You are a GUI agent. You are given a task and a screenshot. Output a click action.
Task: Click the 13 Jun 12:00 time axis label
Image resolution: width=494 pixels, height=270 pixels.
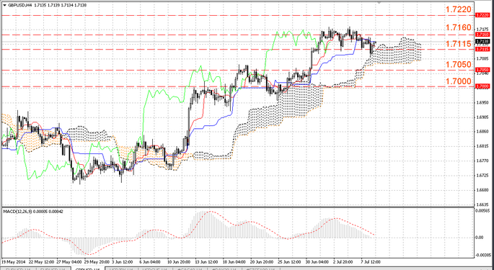[206, 262]
